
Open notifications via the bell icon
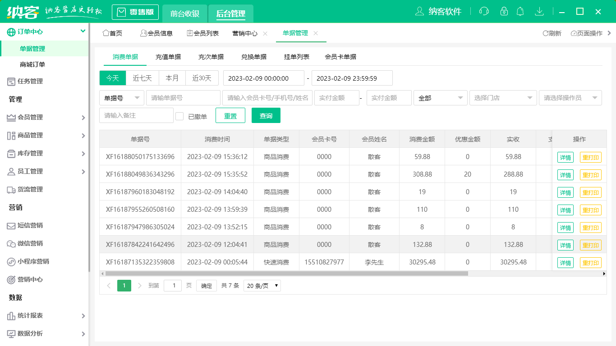(520, 11)
